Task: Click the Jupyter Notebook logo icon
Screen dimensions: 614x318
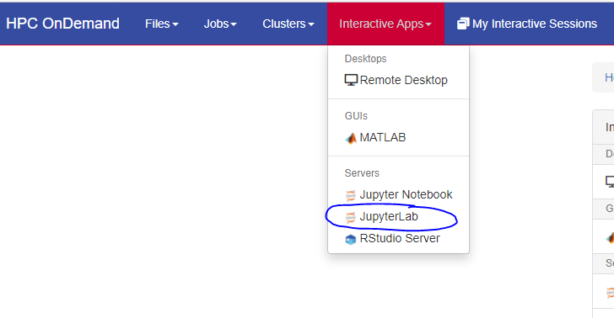Action: [351, 195]
